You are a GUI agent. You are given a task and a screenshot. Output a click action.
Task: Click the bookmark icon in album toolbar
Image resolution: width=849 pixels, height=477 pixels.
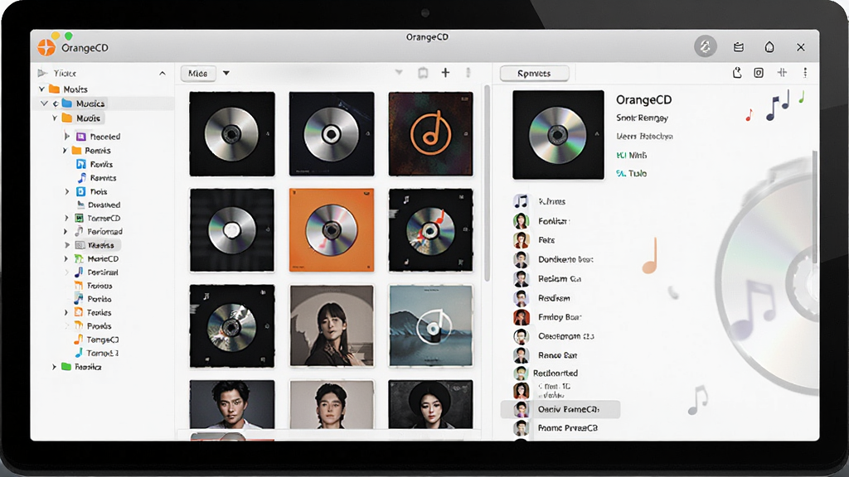[x=423, y=73]
